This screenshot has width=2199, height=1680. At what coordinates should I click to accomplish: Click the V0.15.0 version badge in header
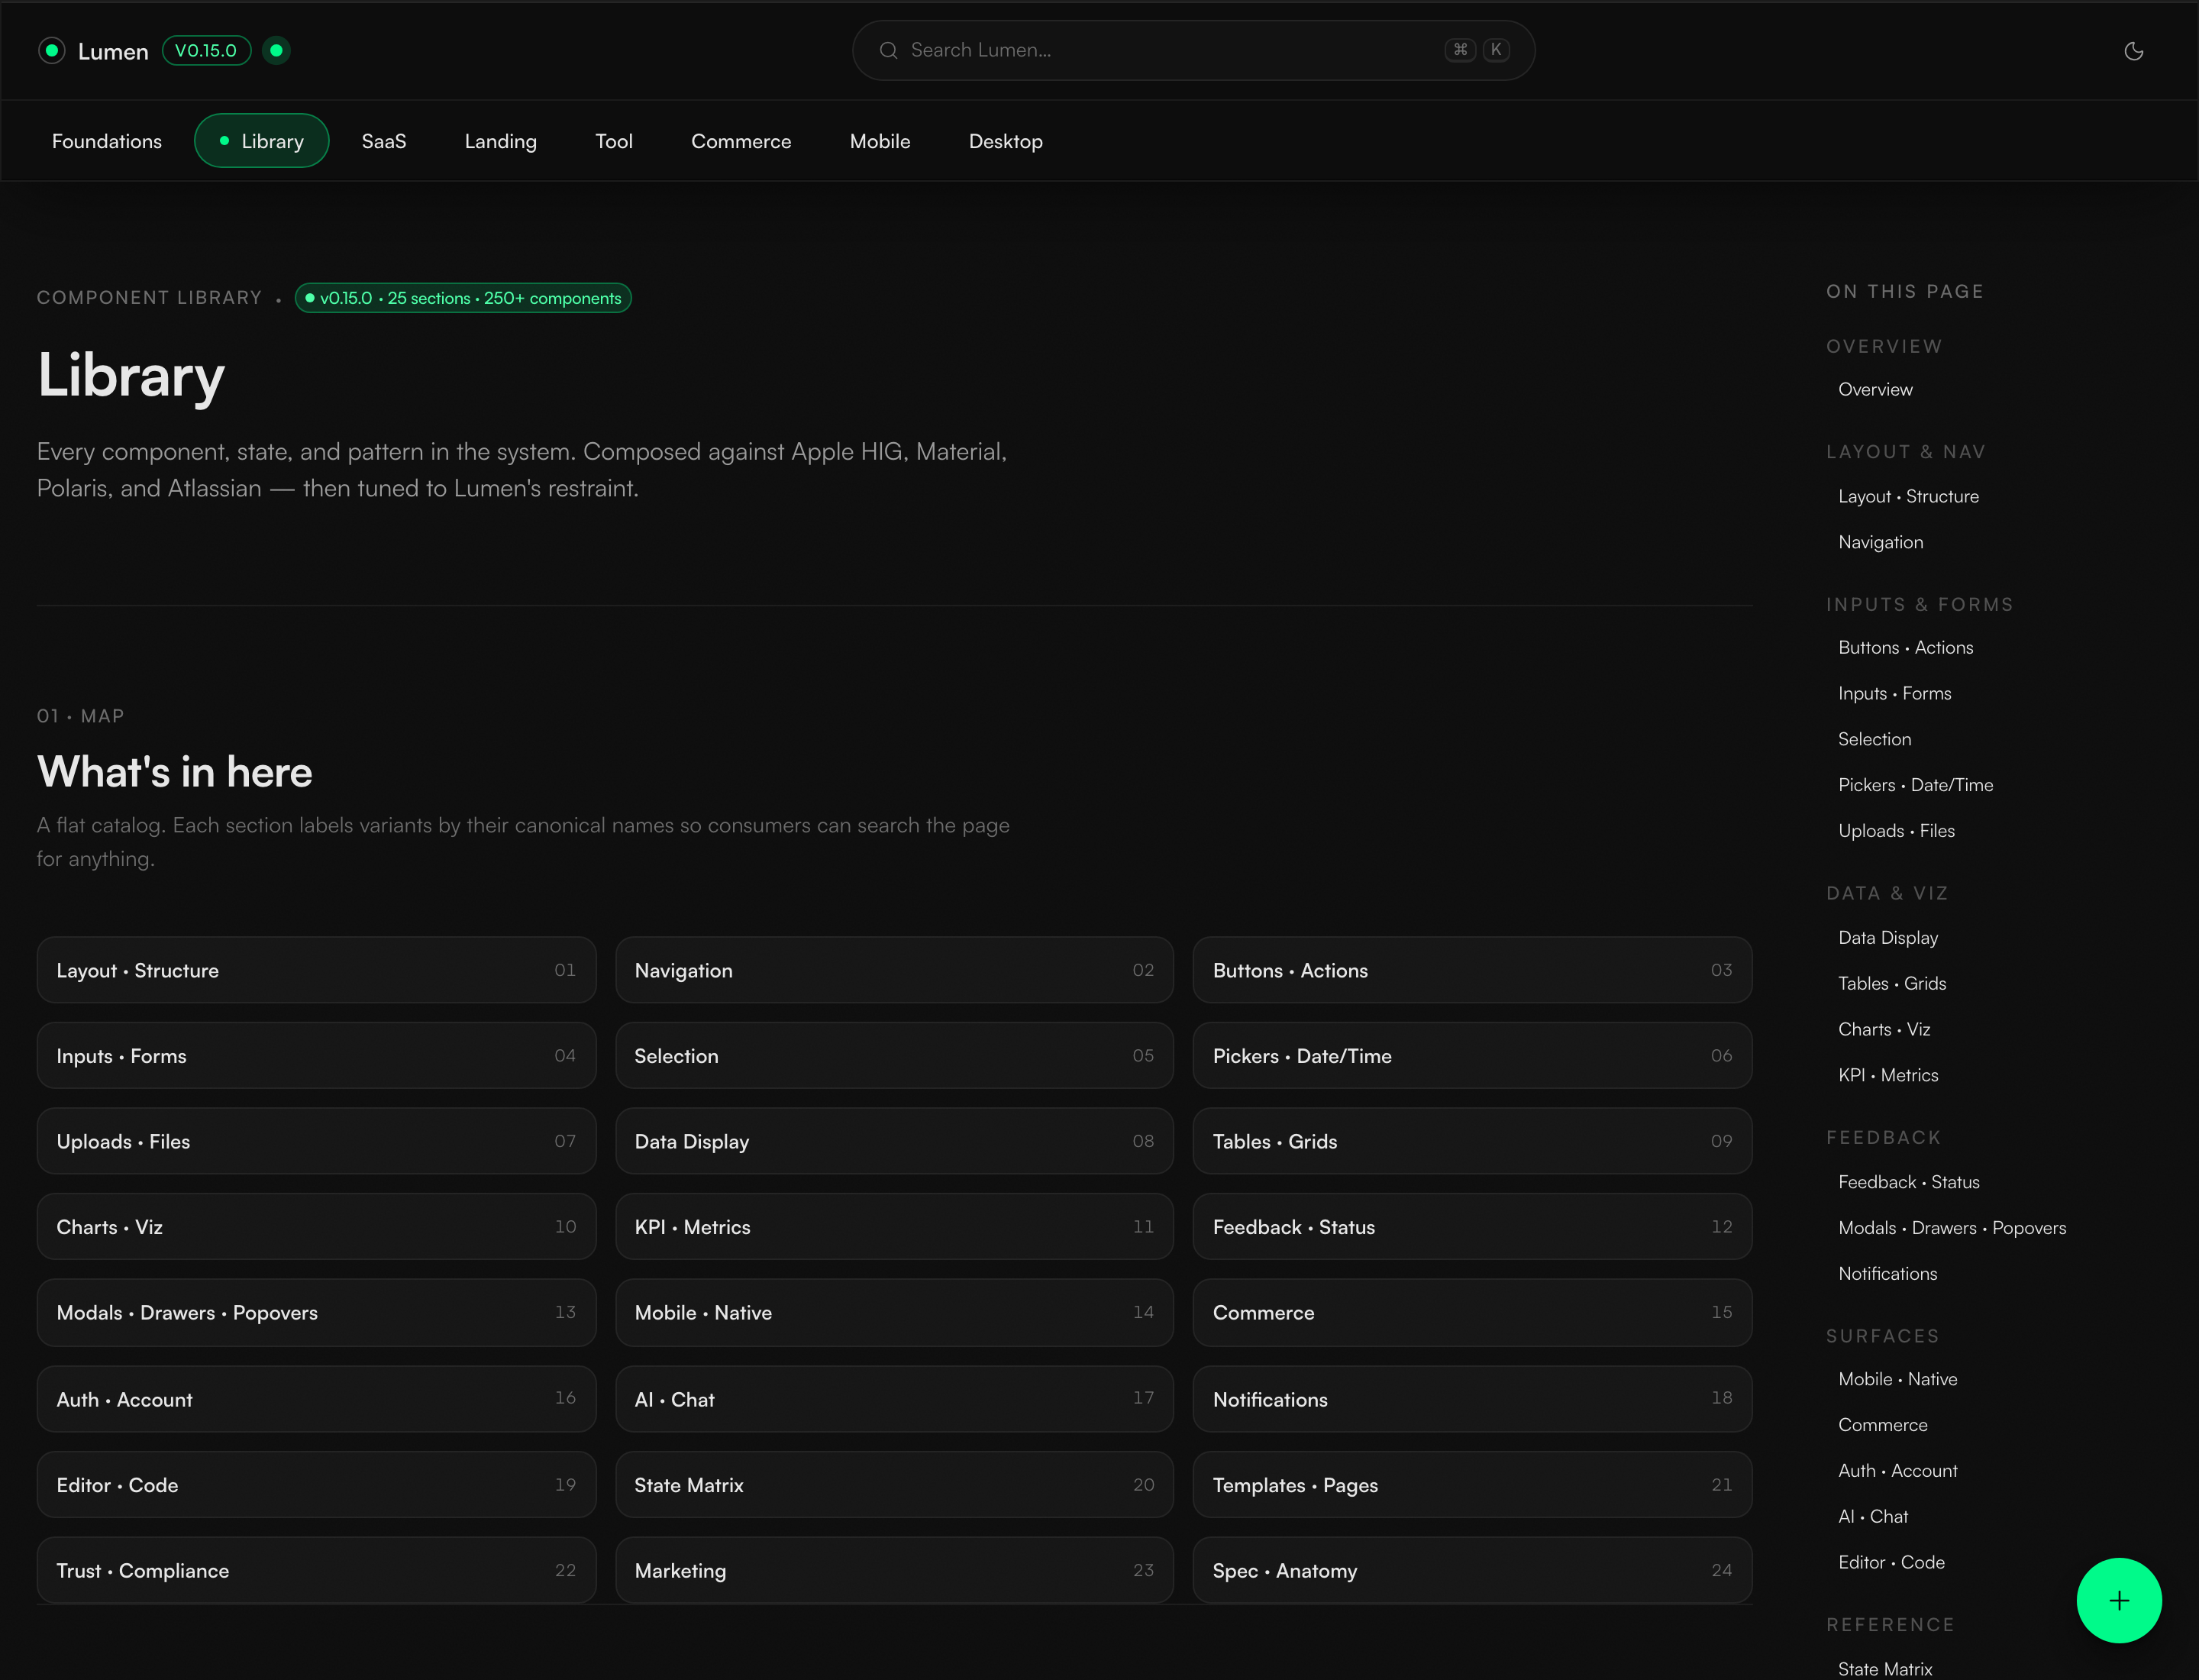[206, 50]
